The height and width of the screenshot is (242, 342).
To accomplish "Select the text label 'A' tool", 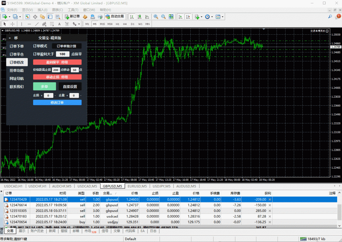I will tap(59, 24).
